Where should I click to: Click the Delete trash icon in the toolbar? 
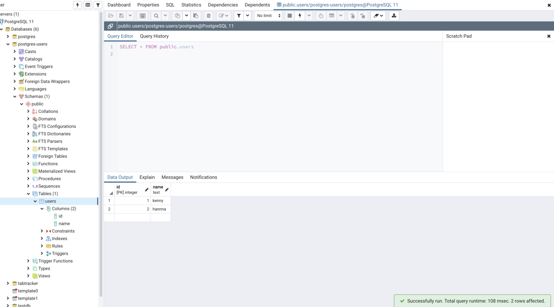tap(208, 16)
